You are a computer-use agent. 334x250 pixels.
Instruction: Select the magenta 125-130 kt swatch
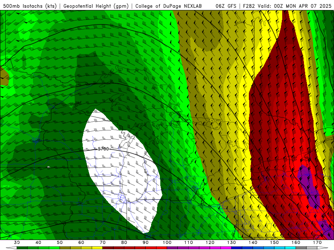tap(226, 248)
